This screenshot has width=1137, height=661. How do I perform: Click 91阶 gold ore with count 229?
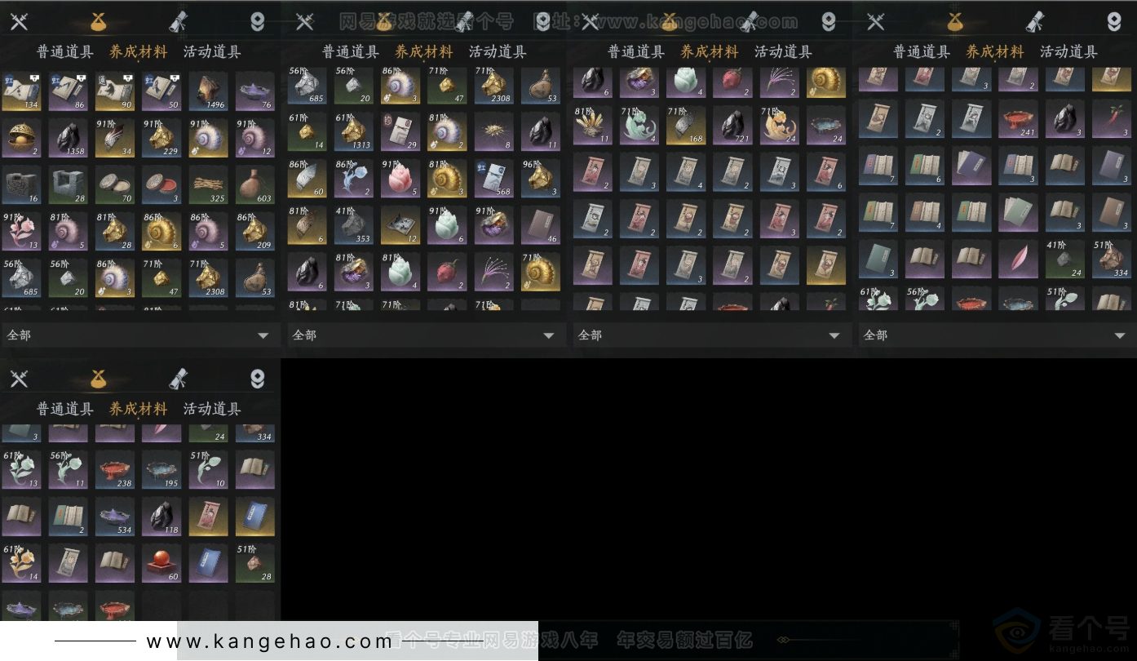tap(162, 139)
